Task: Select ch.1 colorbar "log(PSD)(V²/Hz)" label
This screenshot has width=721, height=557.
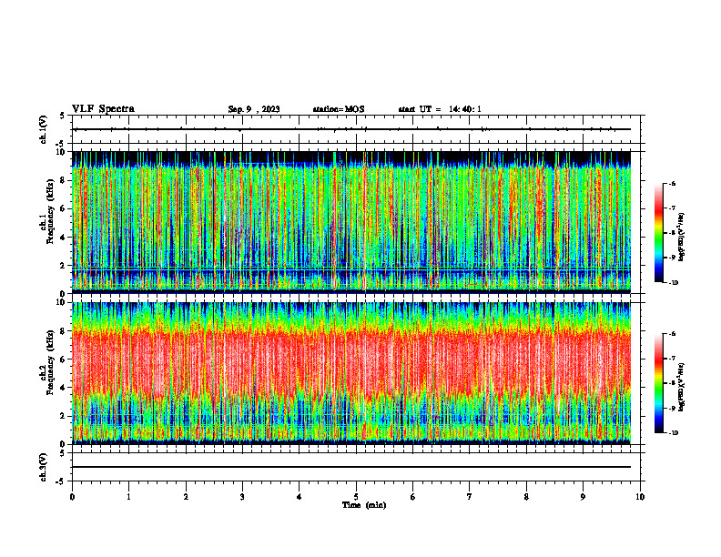Action: pyautogui.click(x=682, y=238)
